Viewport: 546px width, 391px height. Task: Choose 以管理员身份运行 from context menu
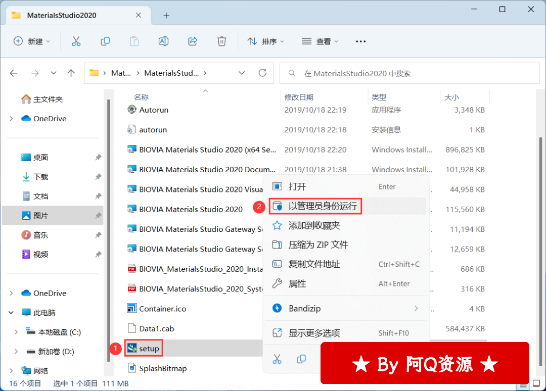tap(347, 206)
